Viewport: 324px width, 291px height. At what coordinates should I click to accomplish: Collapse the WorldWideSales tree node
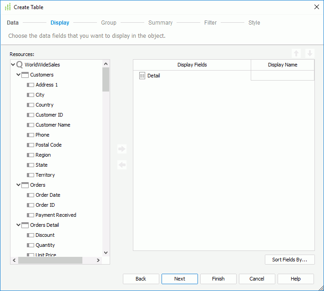point(13,65)
